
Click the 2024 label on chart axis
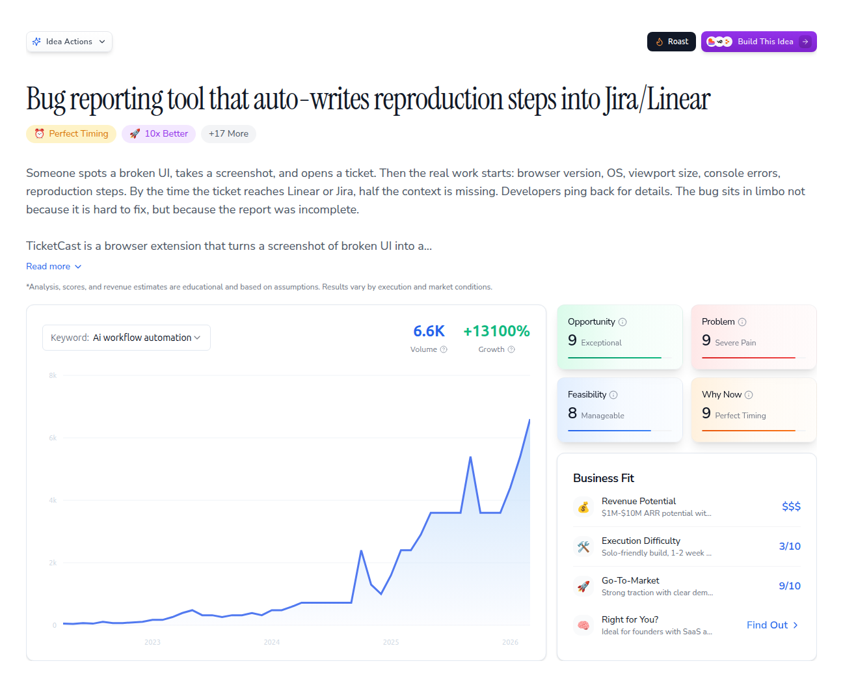click(272, 642)
